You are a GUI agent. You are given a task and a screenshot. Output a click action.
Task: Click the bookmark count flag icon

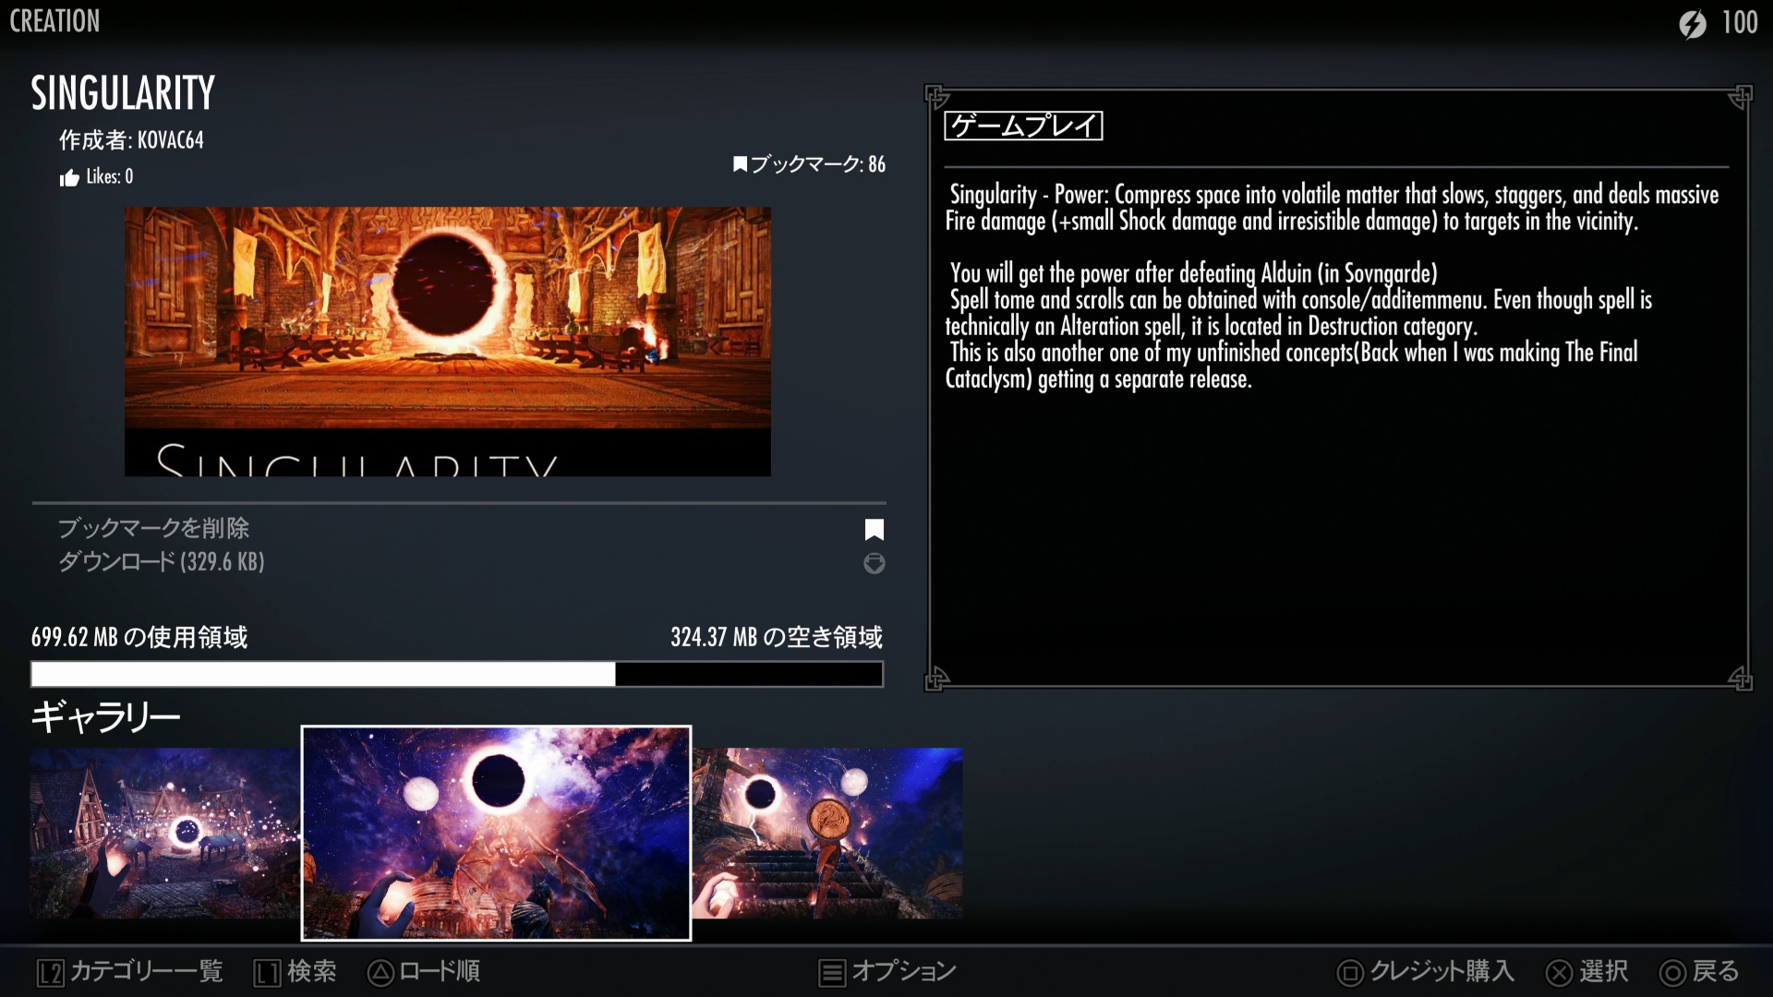click(x=740, y=164)
